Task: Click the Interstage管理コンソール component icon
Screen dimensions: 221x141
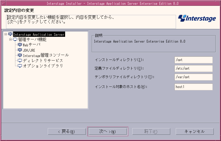Action: 20,55
